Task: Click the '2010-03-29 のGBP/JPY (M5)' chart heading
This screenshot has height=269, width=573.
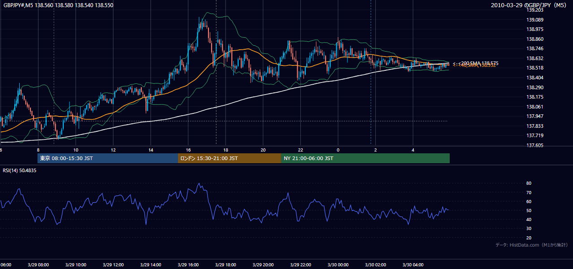Action: [x=529, y=5]
